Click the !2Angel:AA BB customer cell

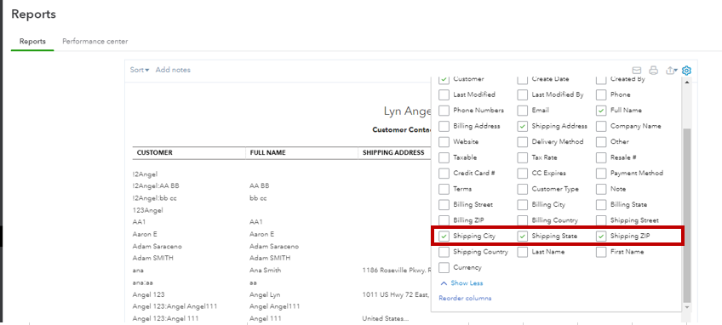(156, 186)
